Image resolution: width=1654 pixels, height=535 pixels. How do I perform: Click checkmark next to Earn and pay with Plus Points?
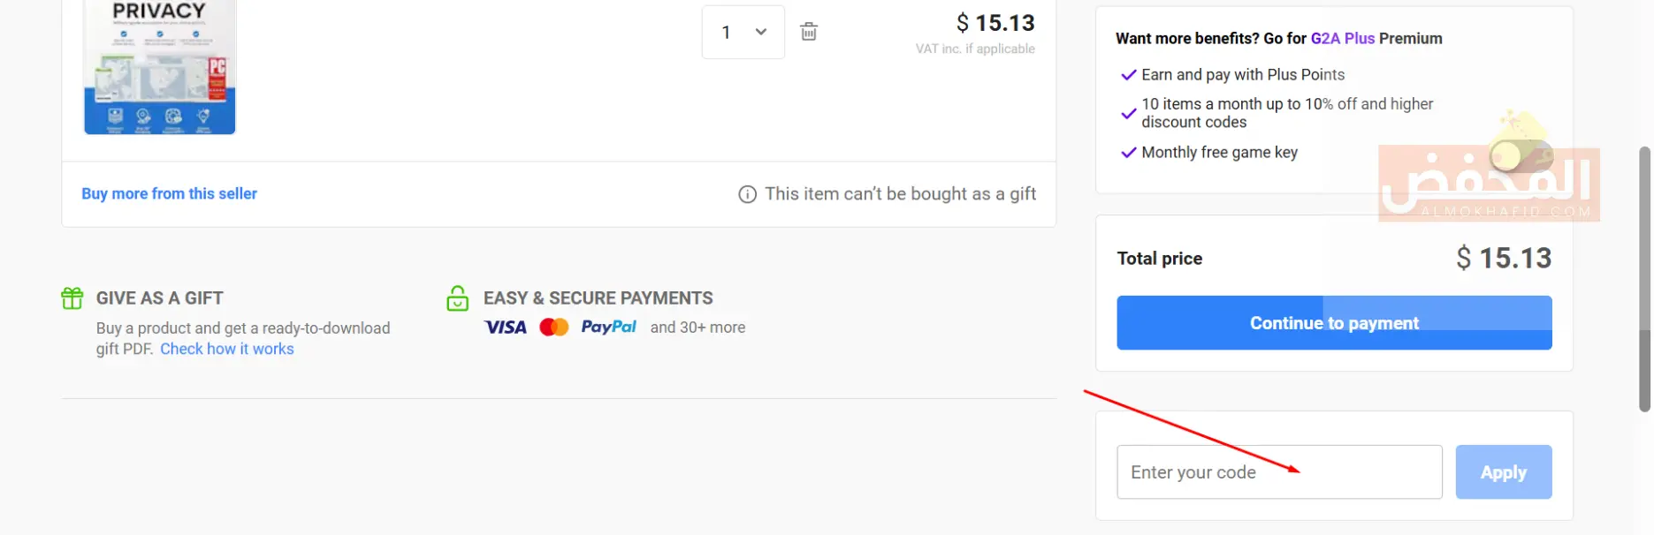(1128, 75)
